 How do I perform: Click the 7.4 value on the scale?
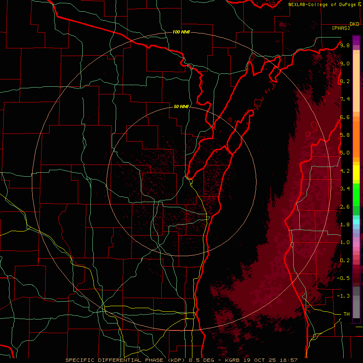(x=345, y=99)
